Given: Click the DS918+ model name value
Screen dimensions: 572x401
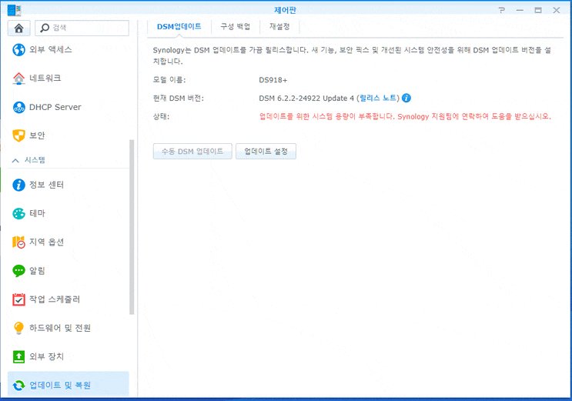Looking at the screenshot, I should (x=273, y=80).
